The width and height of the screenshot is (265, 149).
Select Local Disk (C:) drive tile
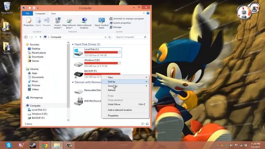98,52
